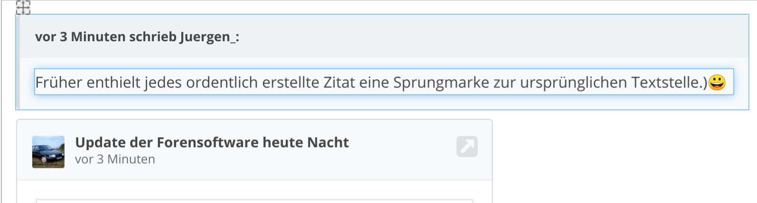Click the car avatar thumbnail

[48, 152]
